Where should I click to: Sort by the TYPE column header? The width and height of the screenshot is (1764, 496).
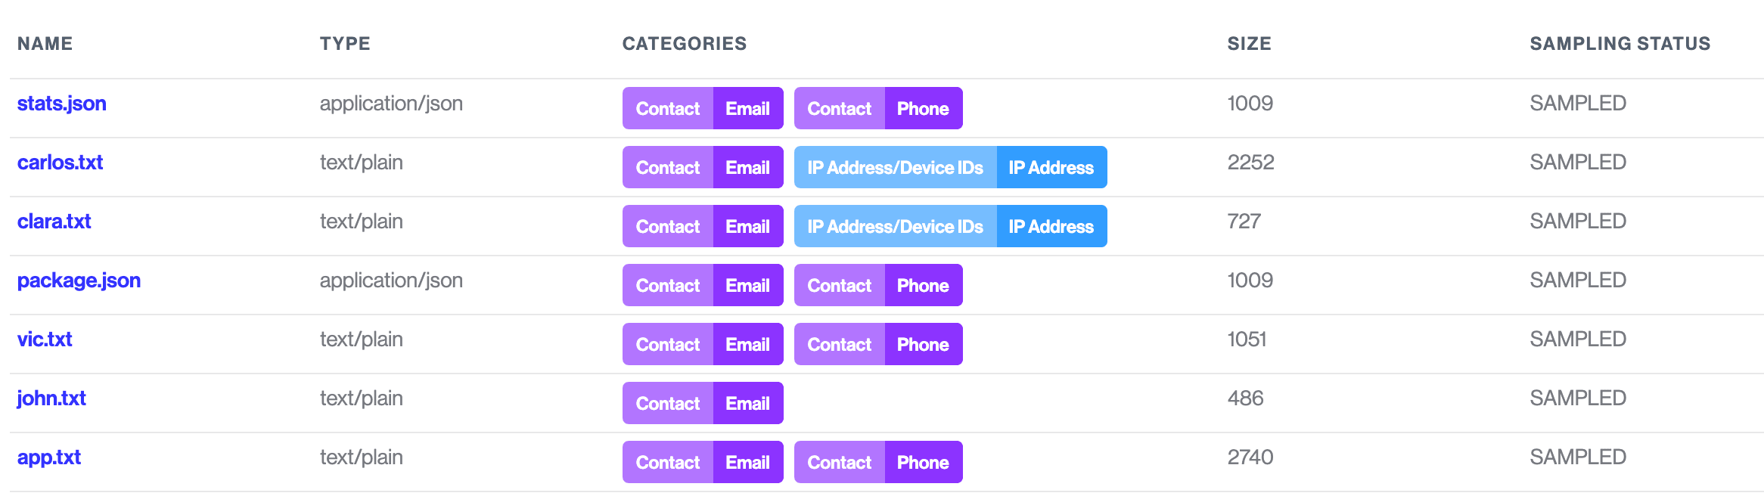pos(345,43)
